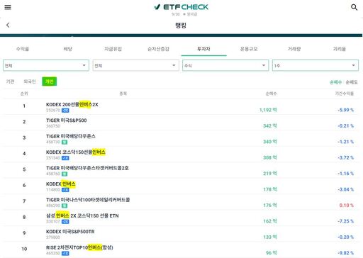Click the 순위 column header
This screenshot has width=363, height=258.
[x=24, y=94]
